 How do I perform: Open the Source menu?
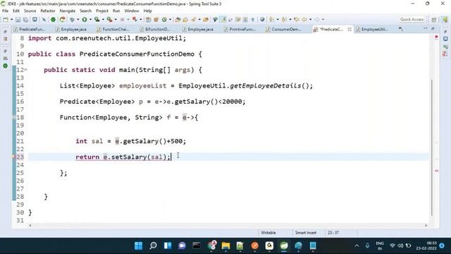point(30,11)
